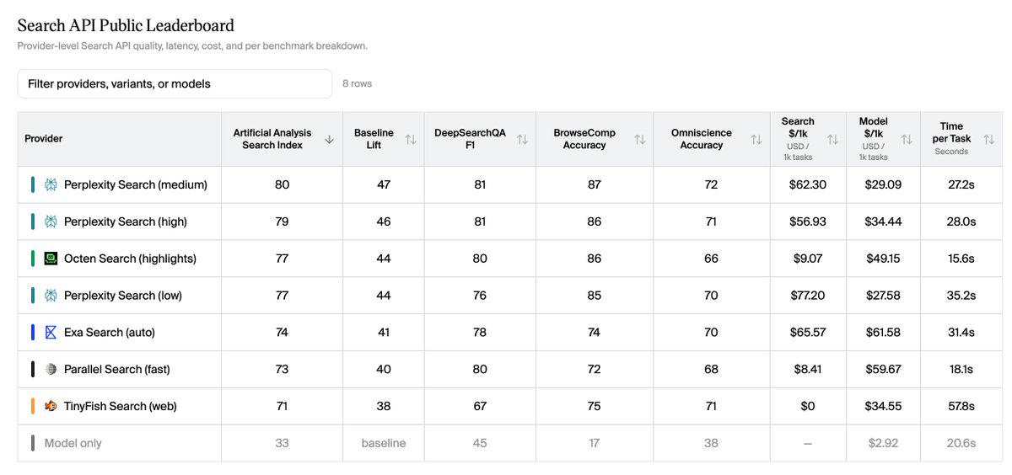Click the Perplexity Search (low) logo icon
This screenshot has height=475, width=1012.
click(x=51, y=296)
